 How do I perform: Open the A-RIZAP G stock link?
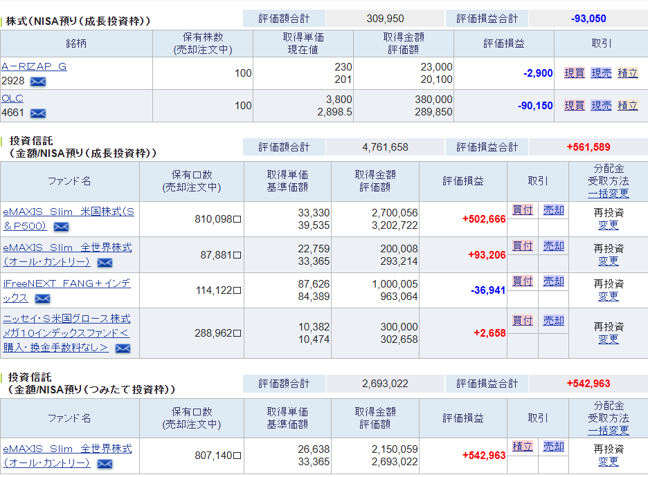(34, 66)
